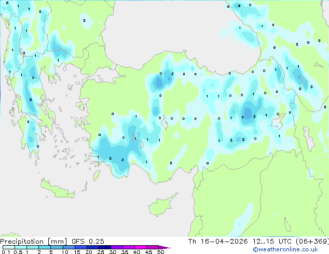This screenshot has width=329, height=254.
Task: Click the Cyprus island on the map
Action: pyautogui.click(x=161, y=205)
